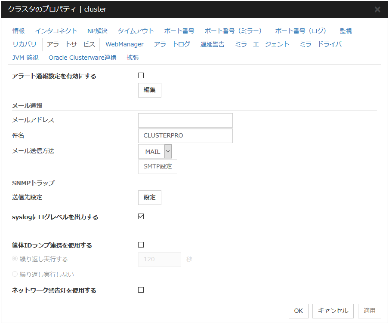Select the JVM 監視 tab
Screen dimensions: 389x324
[25, 58]
